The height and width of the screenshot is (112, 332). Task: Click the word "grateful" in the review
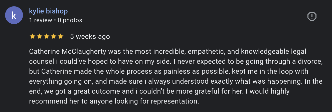tap(217, 92)
